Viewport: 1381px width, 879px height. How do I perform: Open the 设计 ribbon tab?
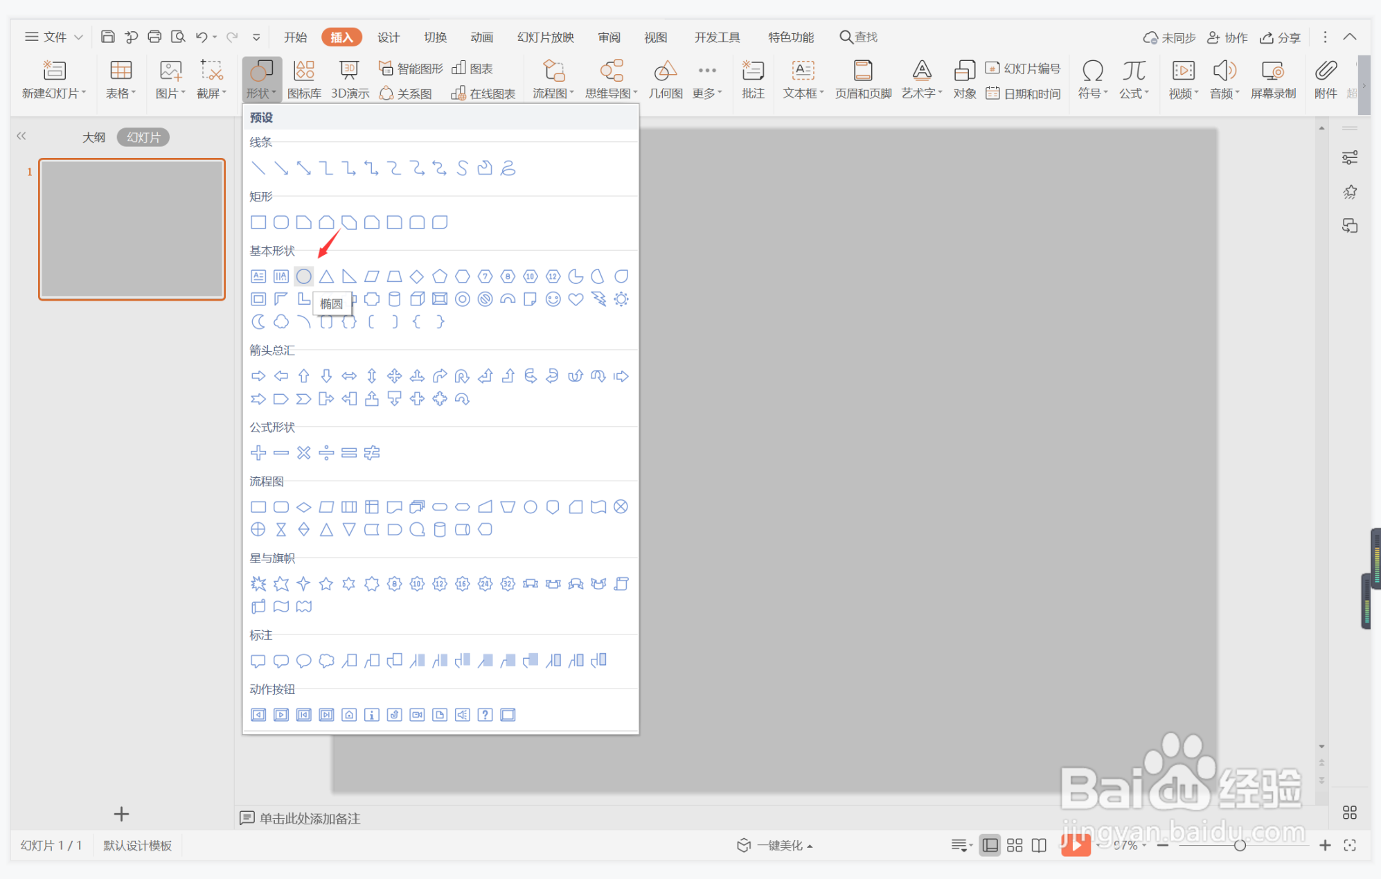(388, 37)
